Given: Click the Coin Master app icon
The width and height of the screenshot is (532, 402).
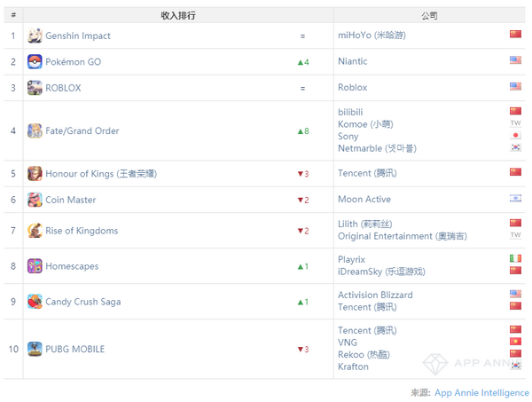Looking at the screenshot, I should [35, 200].
